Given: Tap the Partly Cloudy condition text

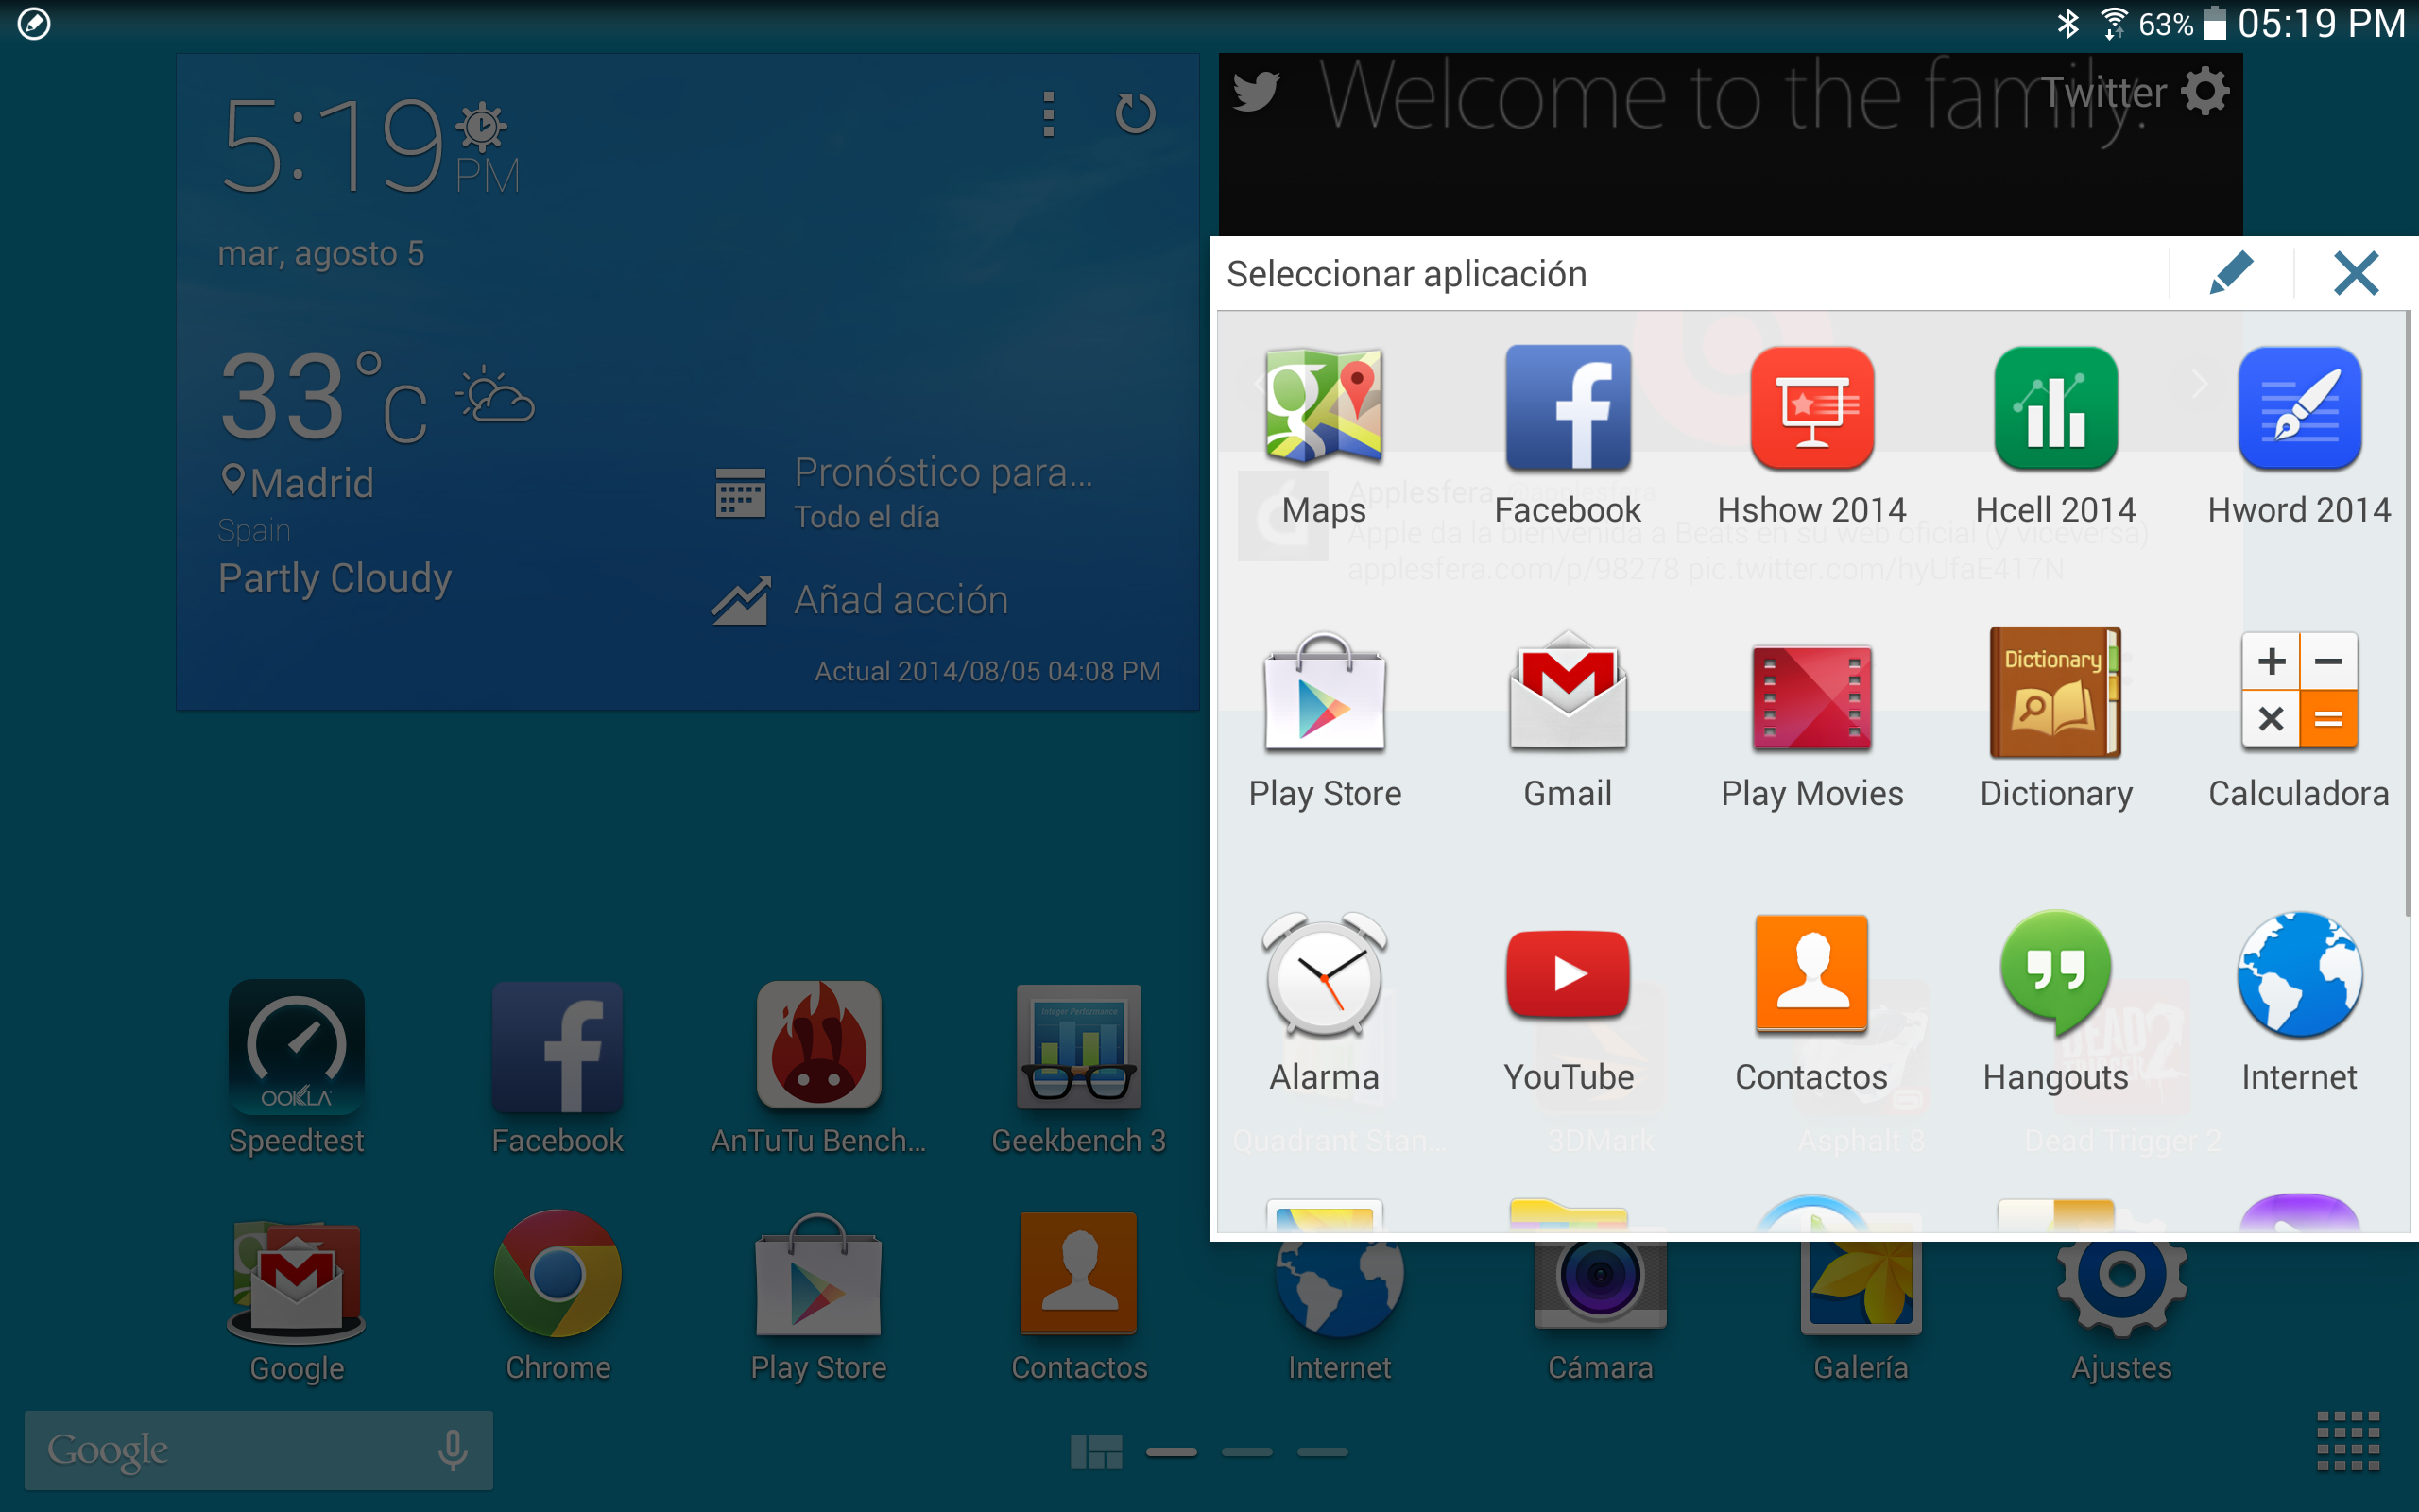Looking at the screenshot, I should click(335, 578).
